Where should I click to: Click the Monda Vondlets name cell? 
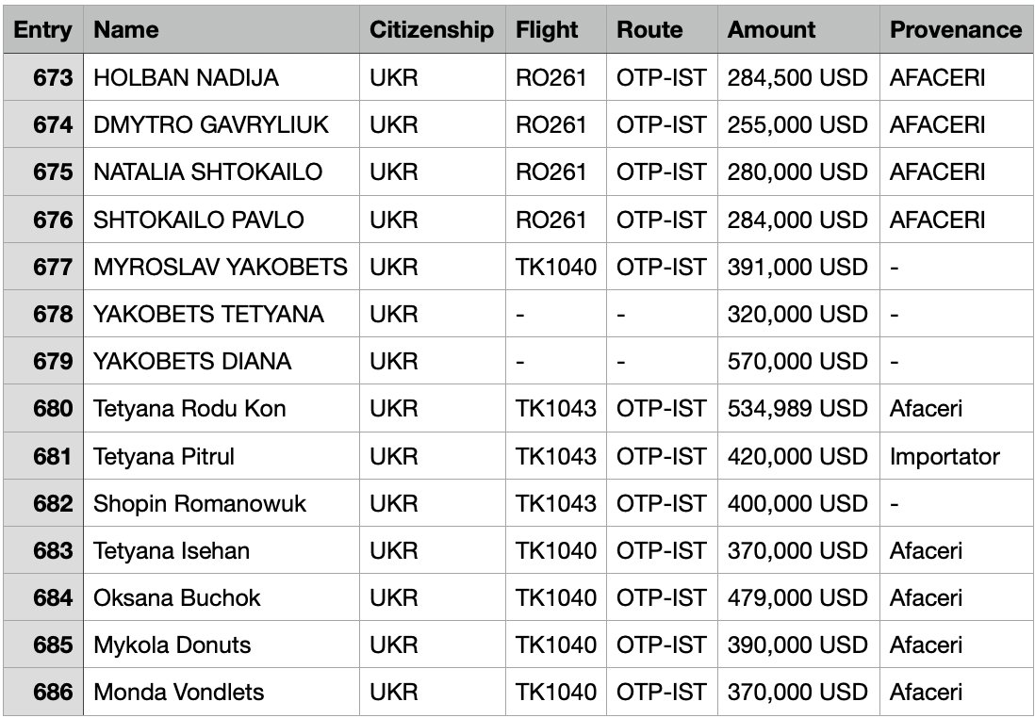[x=222, y=693]
